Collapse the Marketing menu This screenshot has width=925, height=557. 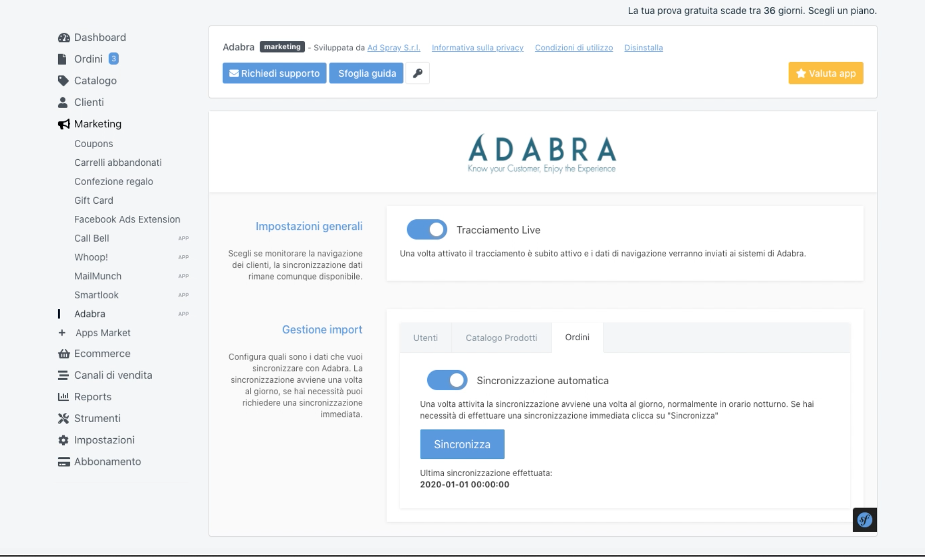pyautogui.click(x=98, y=124)
